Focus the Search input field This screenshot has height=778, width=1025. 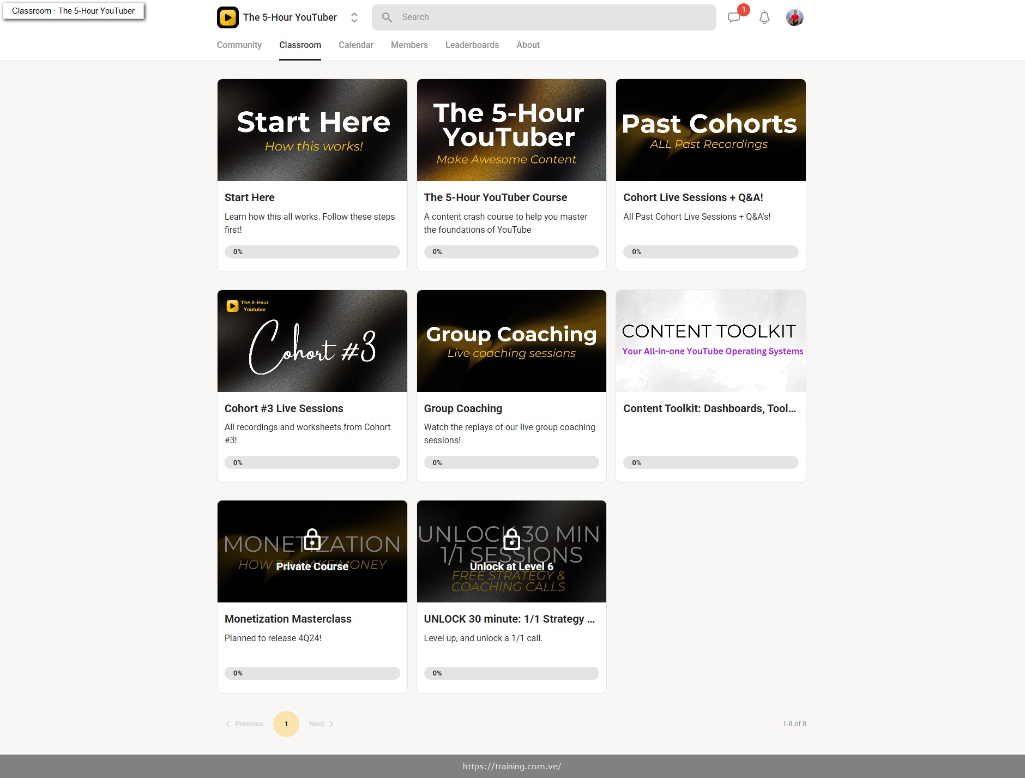tap(544, 17)
